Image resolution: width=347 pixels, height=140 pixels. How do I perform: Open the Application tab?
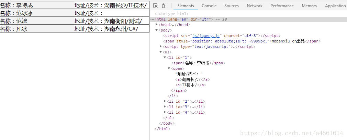click(x=336, y=6)
